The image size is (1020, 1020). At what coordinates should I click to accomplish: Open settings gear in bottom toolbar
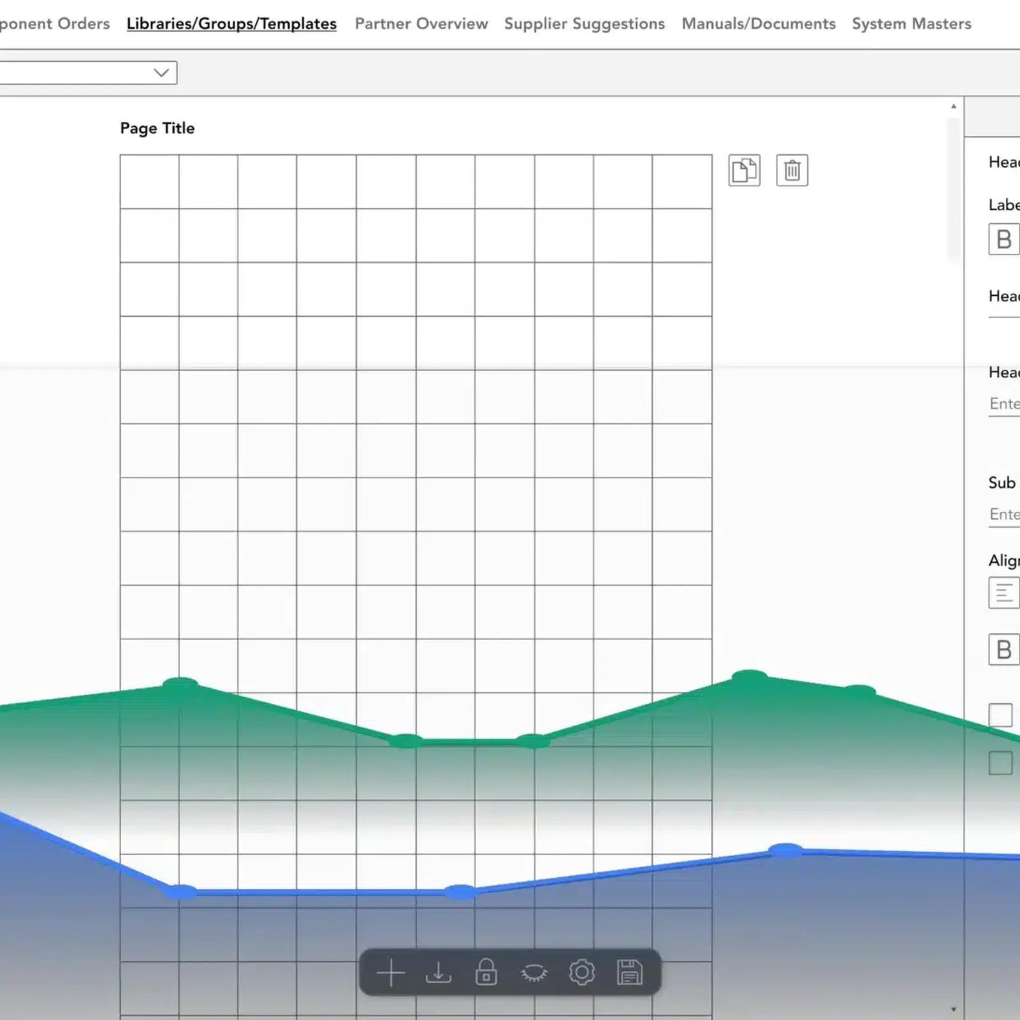coord(582,973)
